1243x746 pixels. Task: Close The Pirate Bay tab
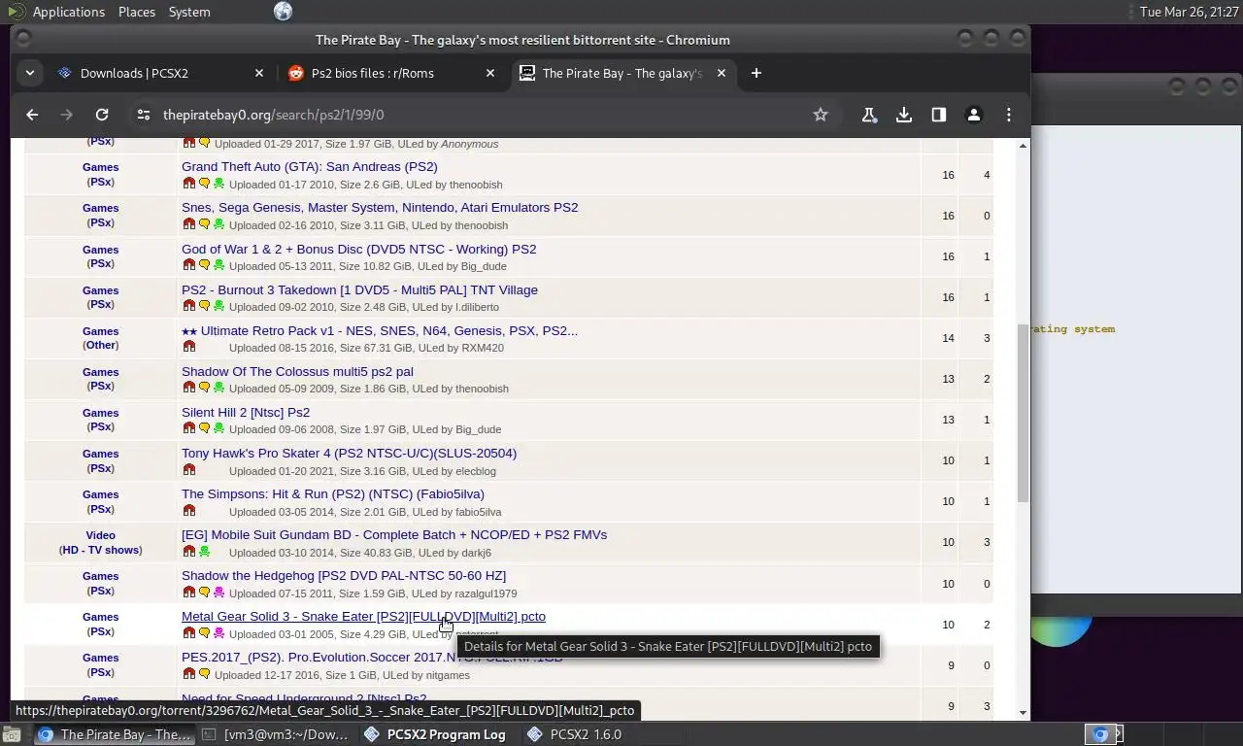pyautogui.click(x=722, y=73)
